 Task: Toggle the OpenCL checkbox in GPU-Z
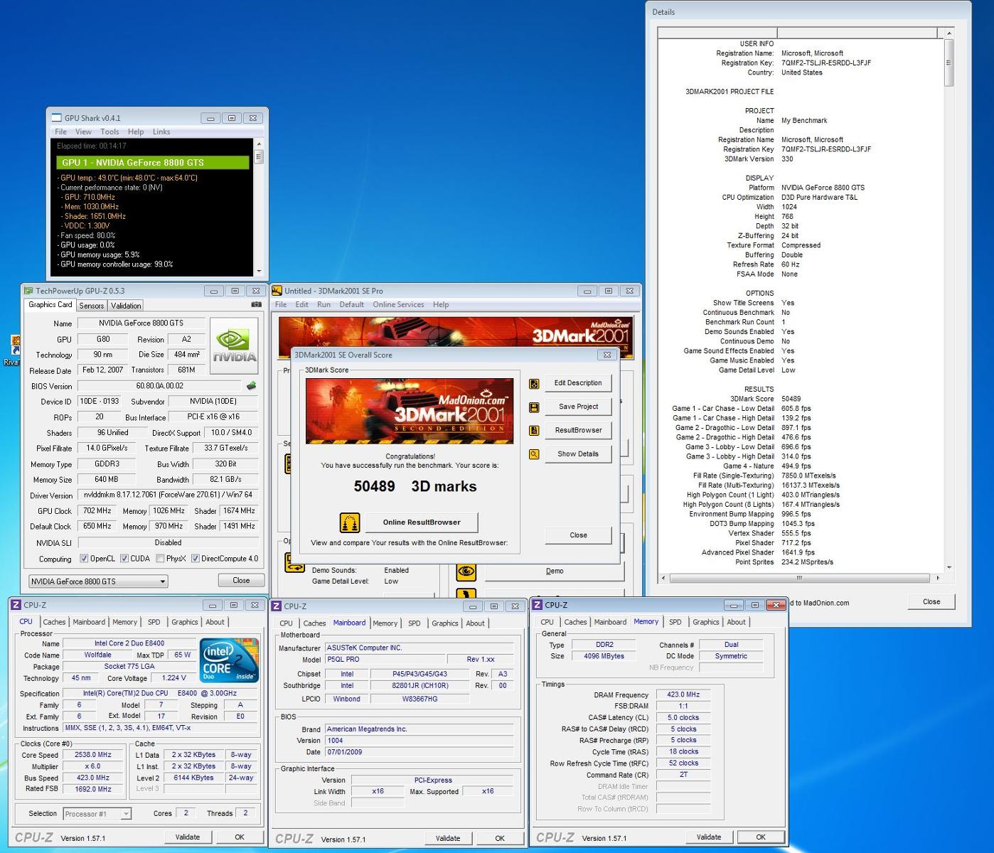(x=84, y=559)
